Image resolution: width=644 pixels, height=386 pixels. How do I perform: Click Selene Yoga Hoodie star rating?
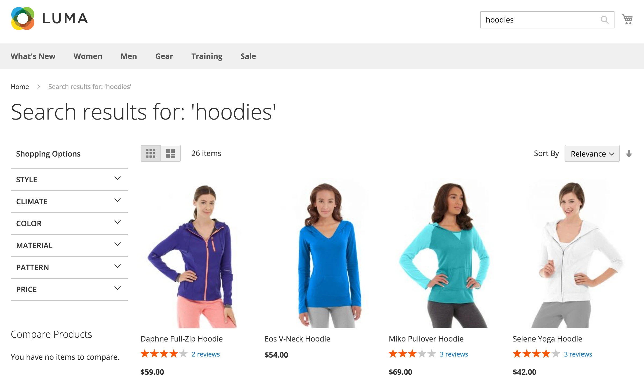pos(536,354)
